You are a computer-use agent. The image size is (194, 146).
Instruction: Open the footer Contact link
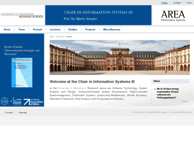(x=9, y=113)
